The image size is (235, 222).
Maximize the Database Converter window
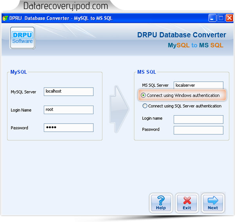221,18
